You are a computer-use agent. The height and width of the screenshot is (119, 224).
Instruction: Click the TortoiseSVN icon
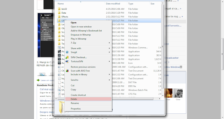[x=67, y=61]
